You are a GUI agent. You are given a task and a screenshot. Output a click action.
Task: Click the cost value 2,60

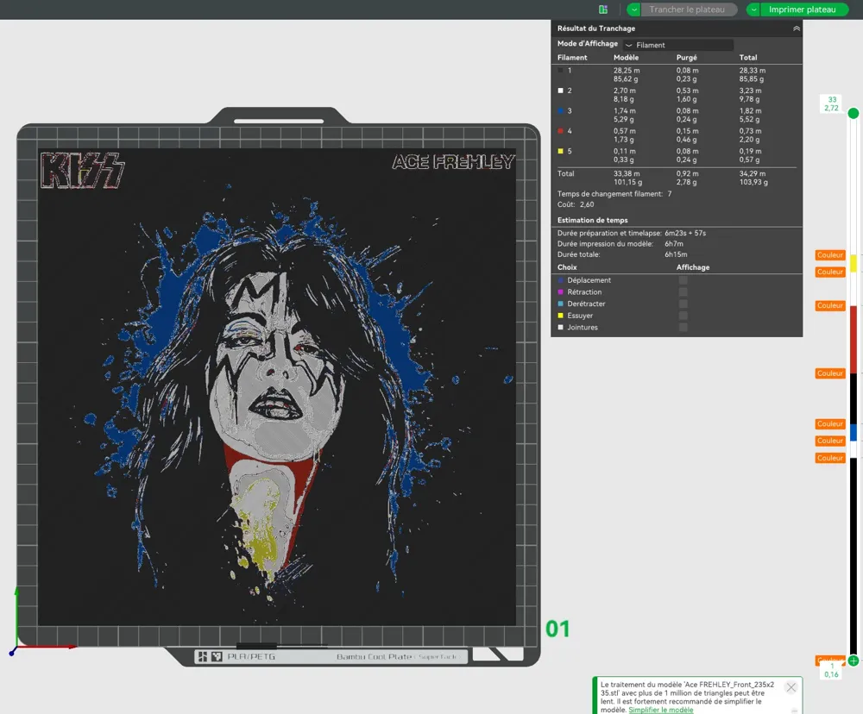tap(587, 204)
